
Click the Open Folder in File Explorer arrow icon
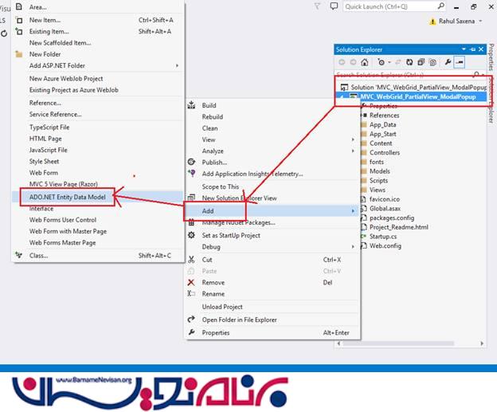pyautogui.click(x=191, y=320)
